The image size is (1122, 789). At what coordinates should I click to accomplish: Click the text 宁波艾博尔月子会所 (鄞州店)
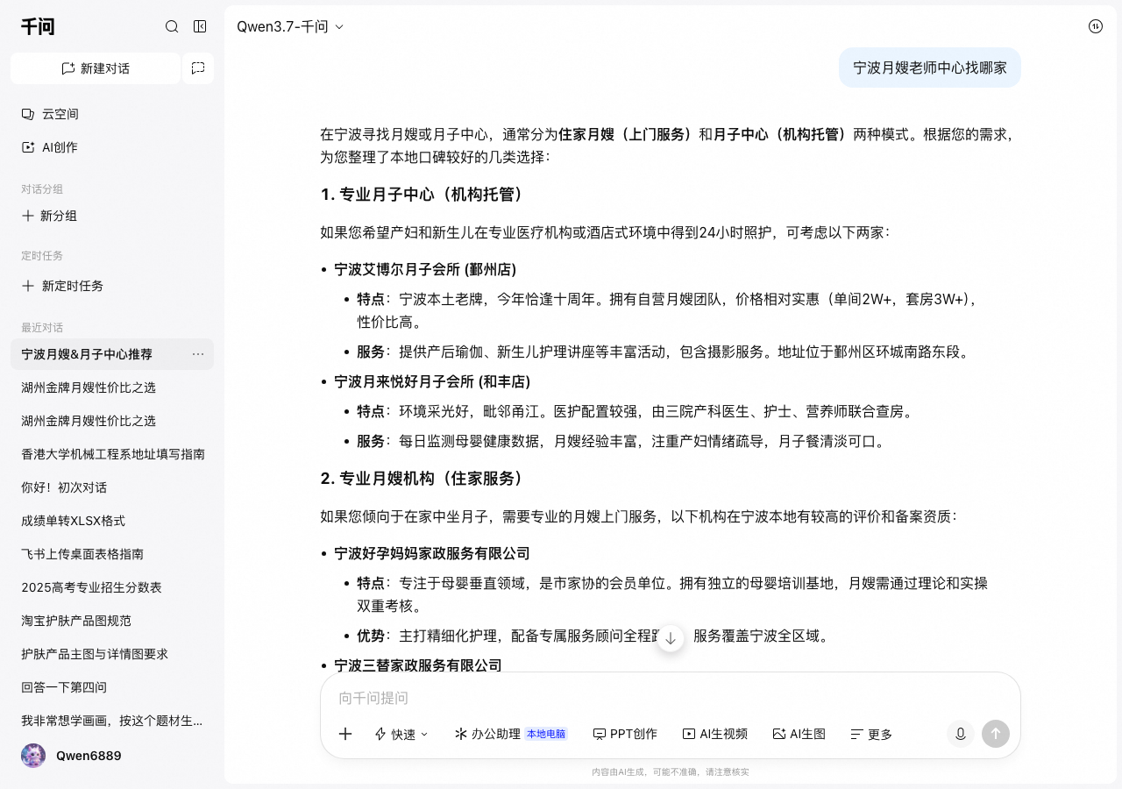pos(425,269)
